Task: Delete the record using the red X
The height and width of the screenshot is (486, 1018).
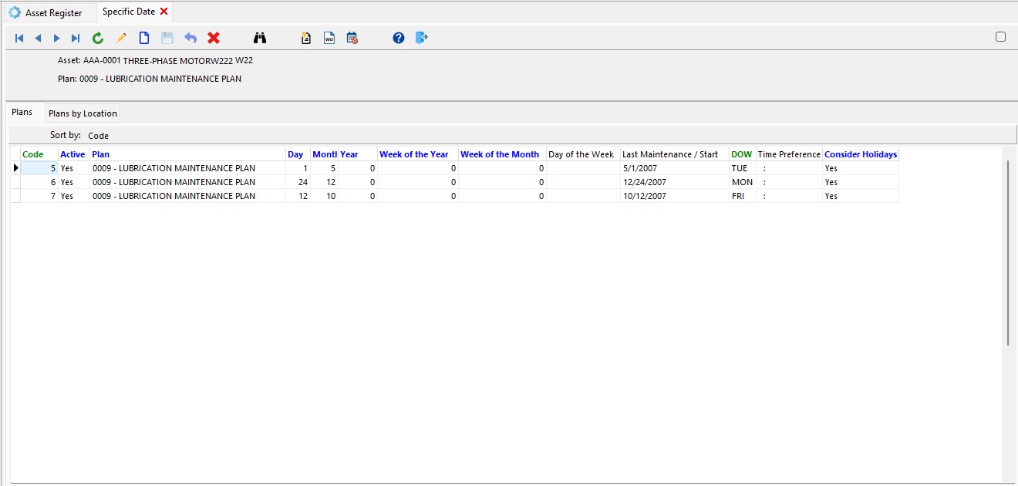Action: (x=214, y=37)
